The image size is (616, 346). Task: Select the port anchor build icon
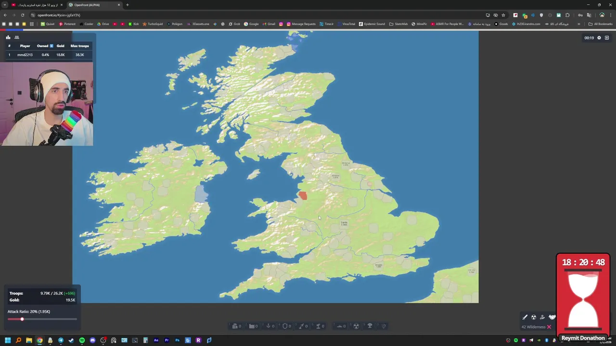click(269, 326)
